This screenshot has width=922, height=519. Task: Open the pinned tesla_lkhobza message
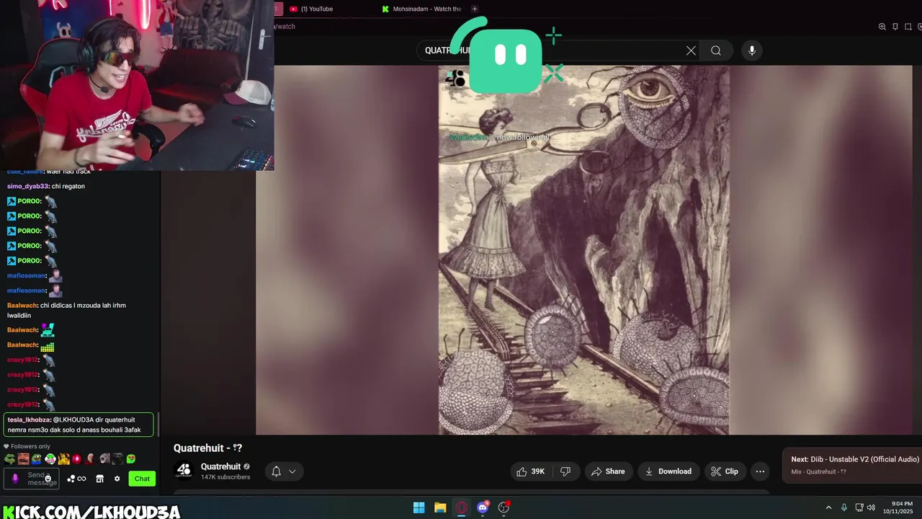click(79, 425)
